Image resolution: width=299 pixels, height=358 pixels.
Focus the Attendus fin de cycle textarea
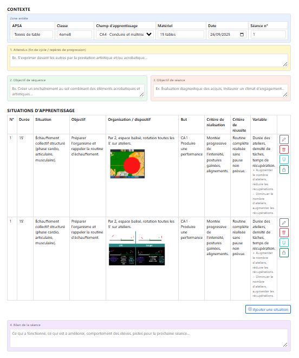pos(149,61)
